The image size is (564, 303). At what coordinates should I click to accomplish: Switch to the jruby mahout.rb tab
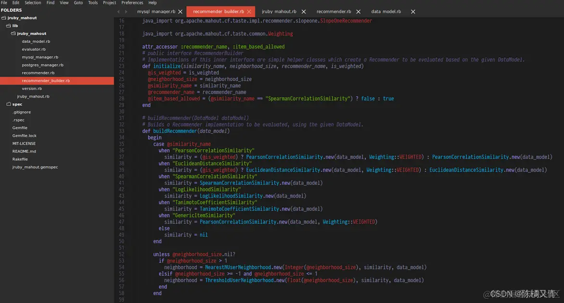tap(279, 12)
